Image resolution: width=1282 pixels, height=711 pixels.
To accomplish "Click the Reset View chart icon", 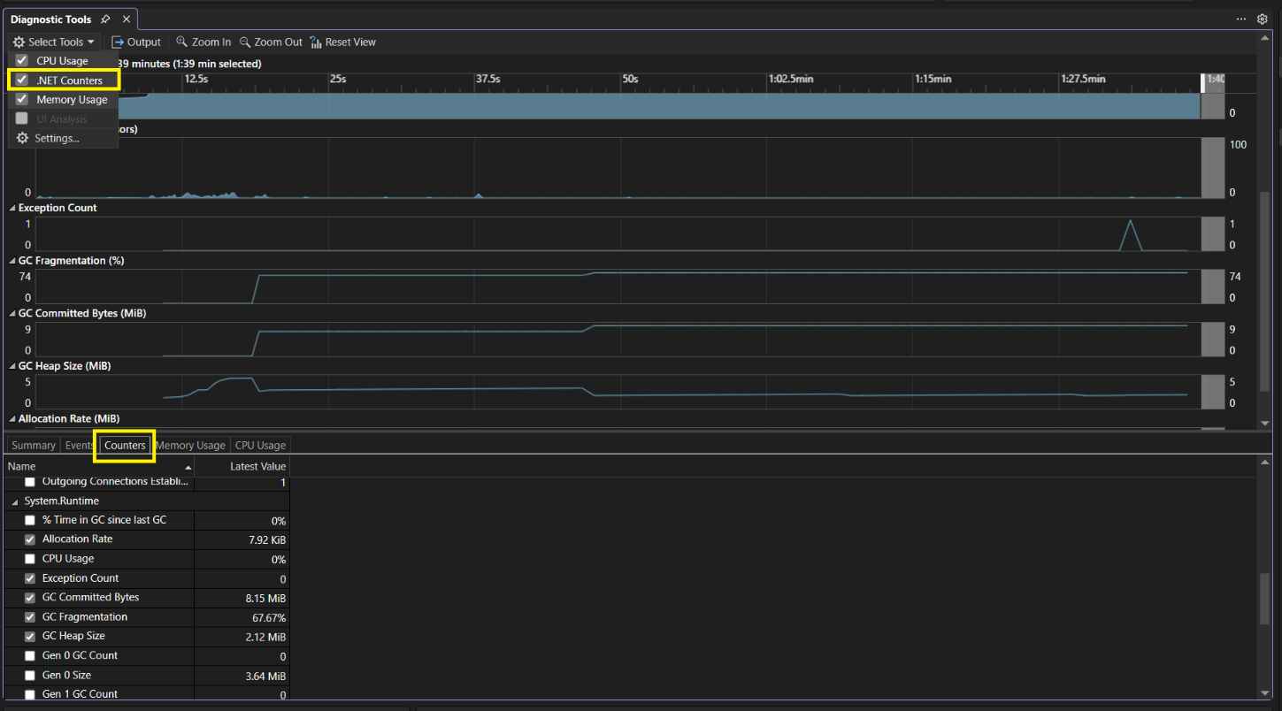I will click(316, 42).
